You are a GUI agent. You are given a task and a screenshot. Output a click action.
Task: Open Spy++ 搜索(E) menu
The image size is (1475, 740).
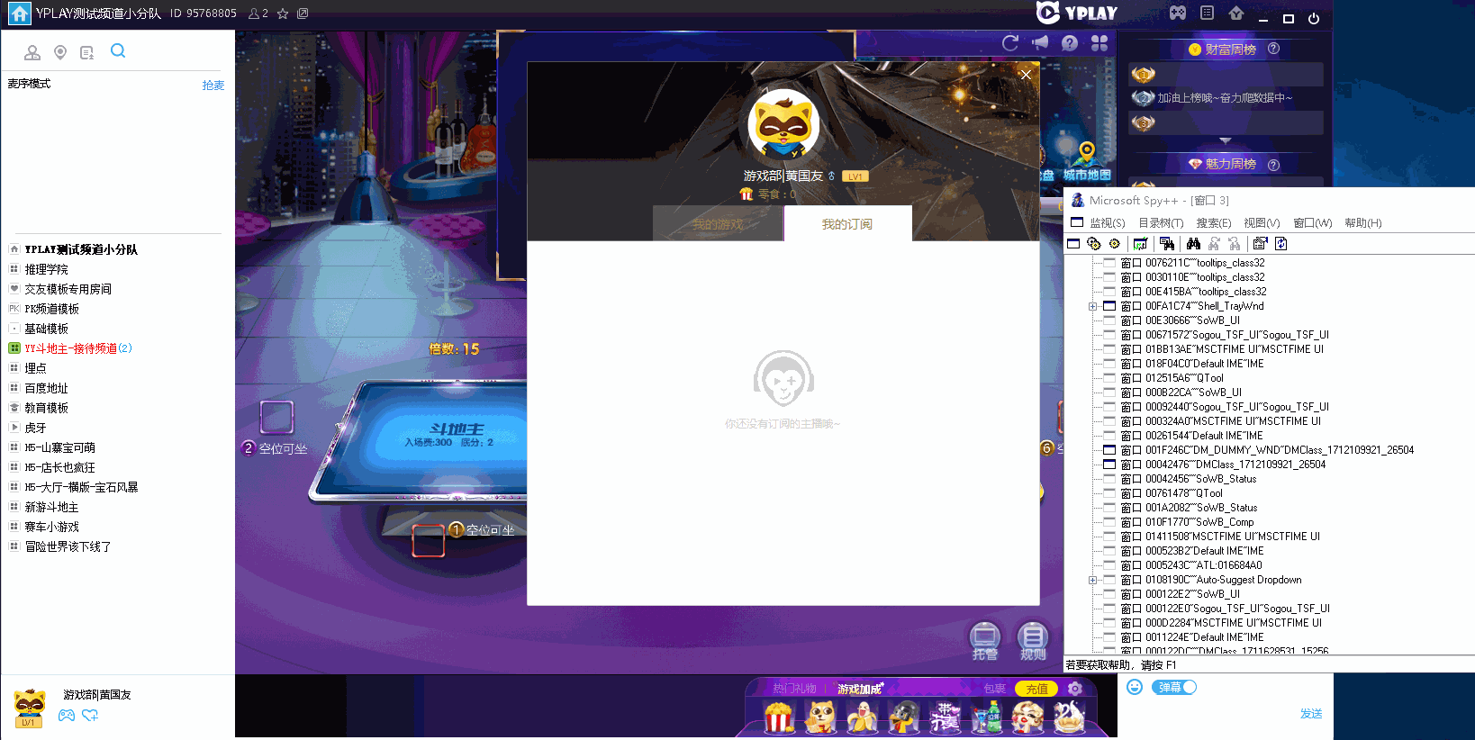(1214, 223)
